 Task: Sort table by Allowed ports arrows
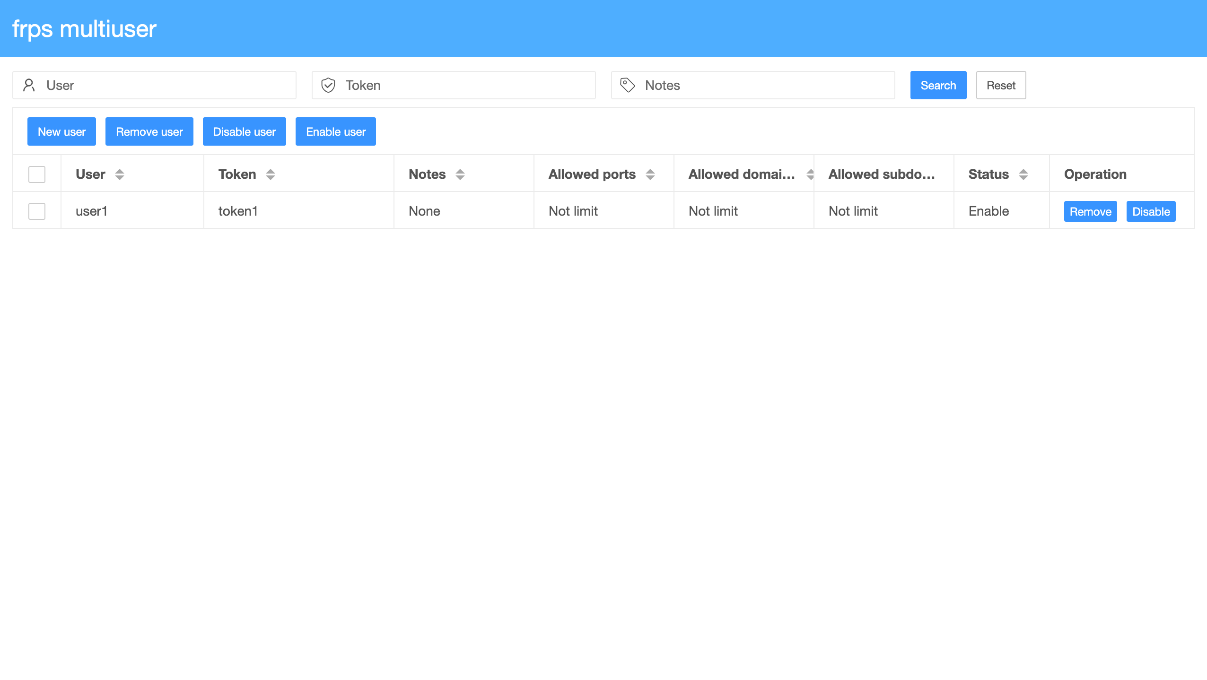point(650,174)
